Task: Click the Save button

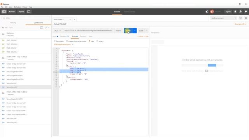Action: [141, 31]
